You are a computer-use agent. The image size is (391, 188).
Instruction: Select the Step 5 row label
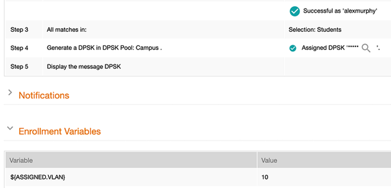click(x=19, y=67)
